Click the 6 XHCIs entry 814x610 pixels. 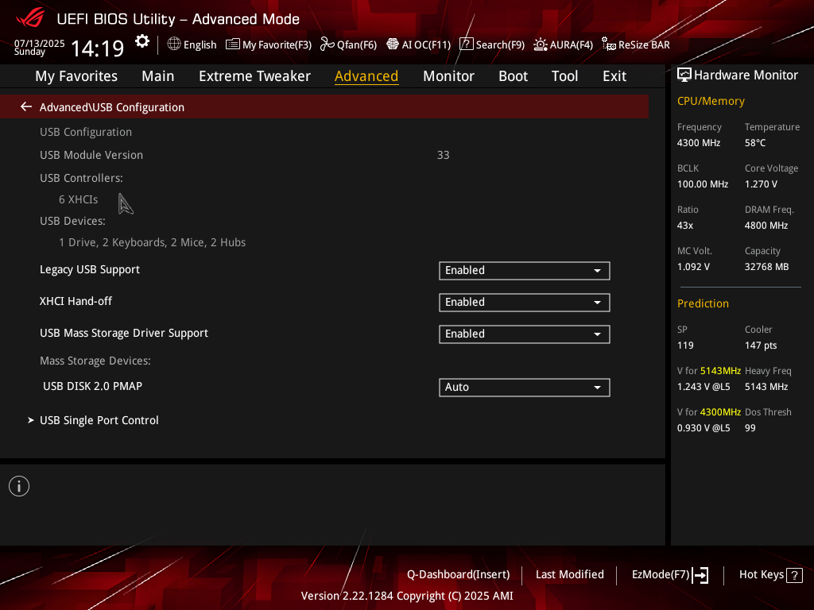click(x=79, y=199)
